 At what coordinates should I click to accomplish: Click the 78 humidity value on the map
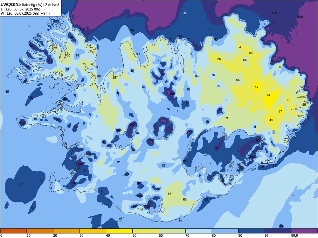click(218, 86)
